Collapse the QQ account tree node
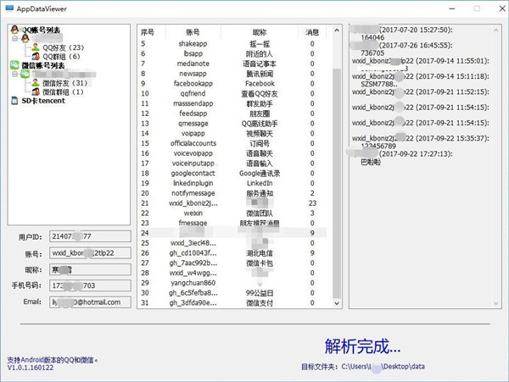 15,39
